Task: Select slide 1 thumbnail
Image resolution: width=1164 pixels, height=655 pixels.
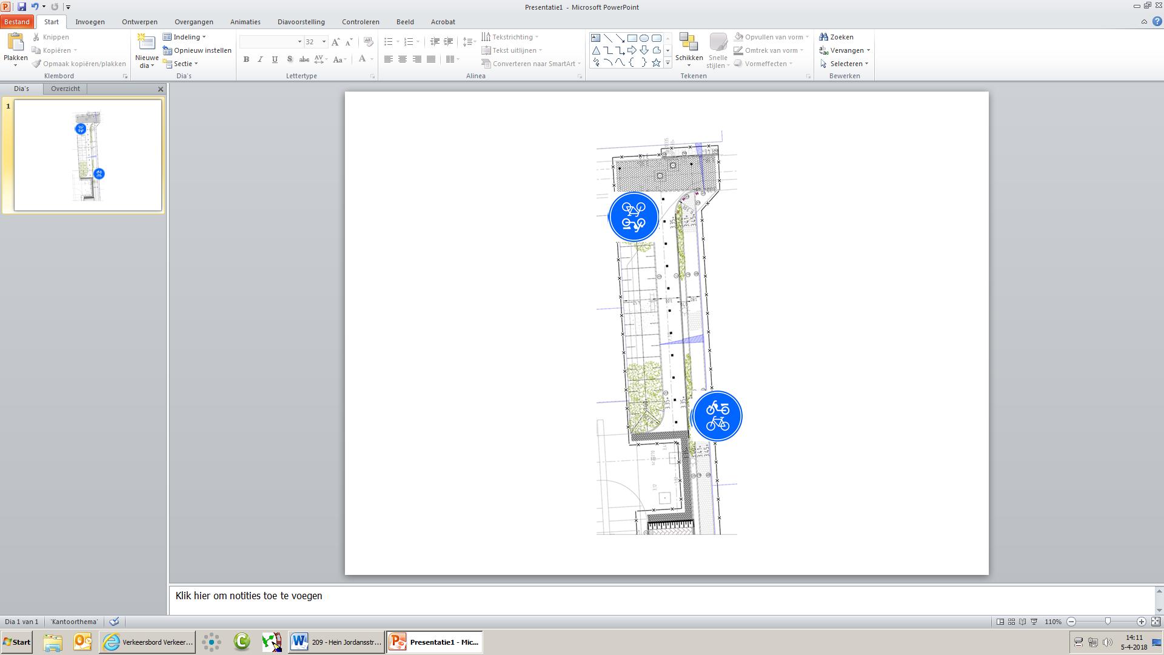Action: 88,155
